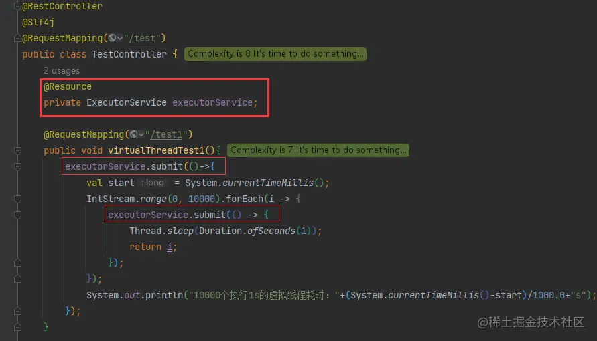Collapse the fold marker at first executorService.submit line

(x=17, y=166)
